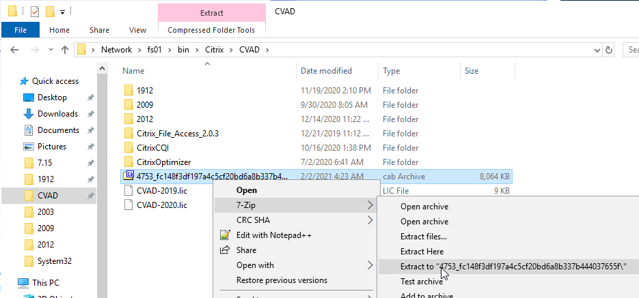Click fs01 in the address breadcrumb
The height and width of the screenshot is (298, 639).
(155, 50)
